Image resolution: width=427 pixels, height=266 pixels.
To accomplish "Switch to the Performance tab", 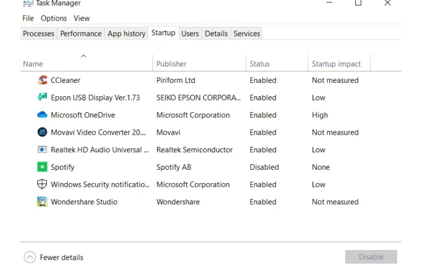I will (x=81, y=34).
